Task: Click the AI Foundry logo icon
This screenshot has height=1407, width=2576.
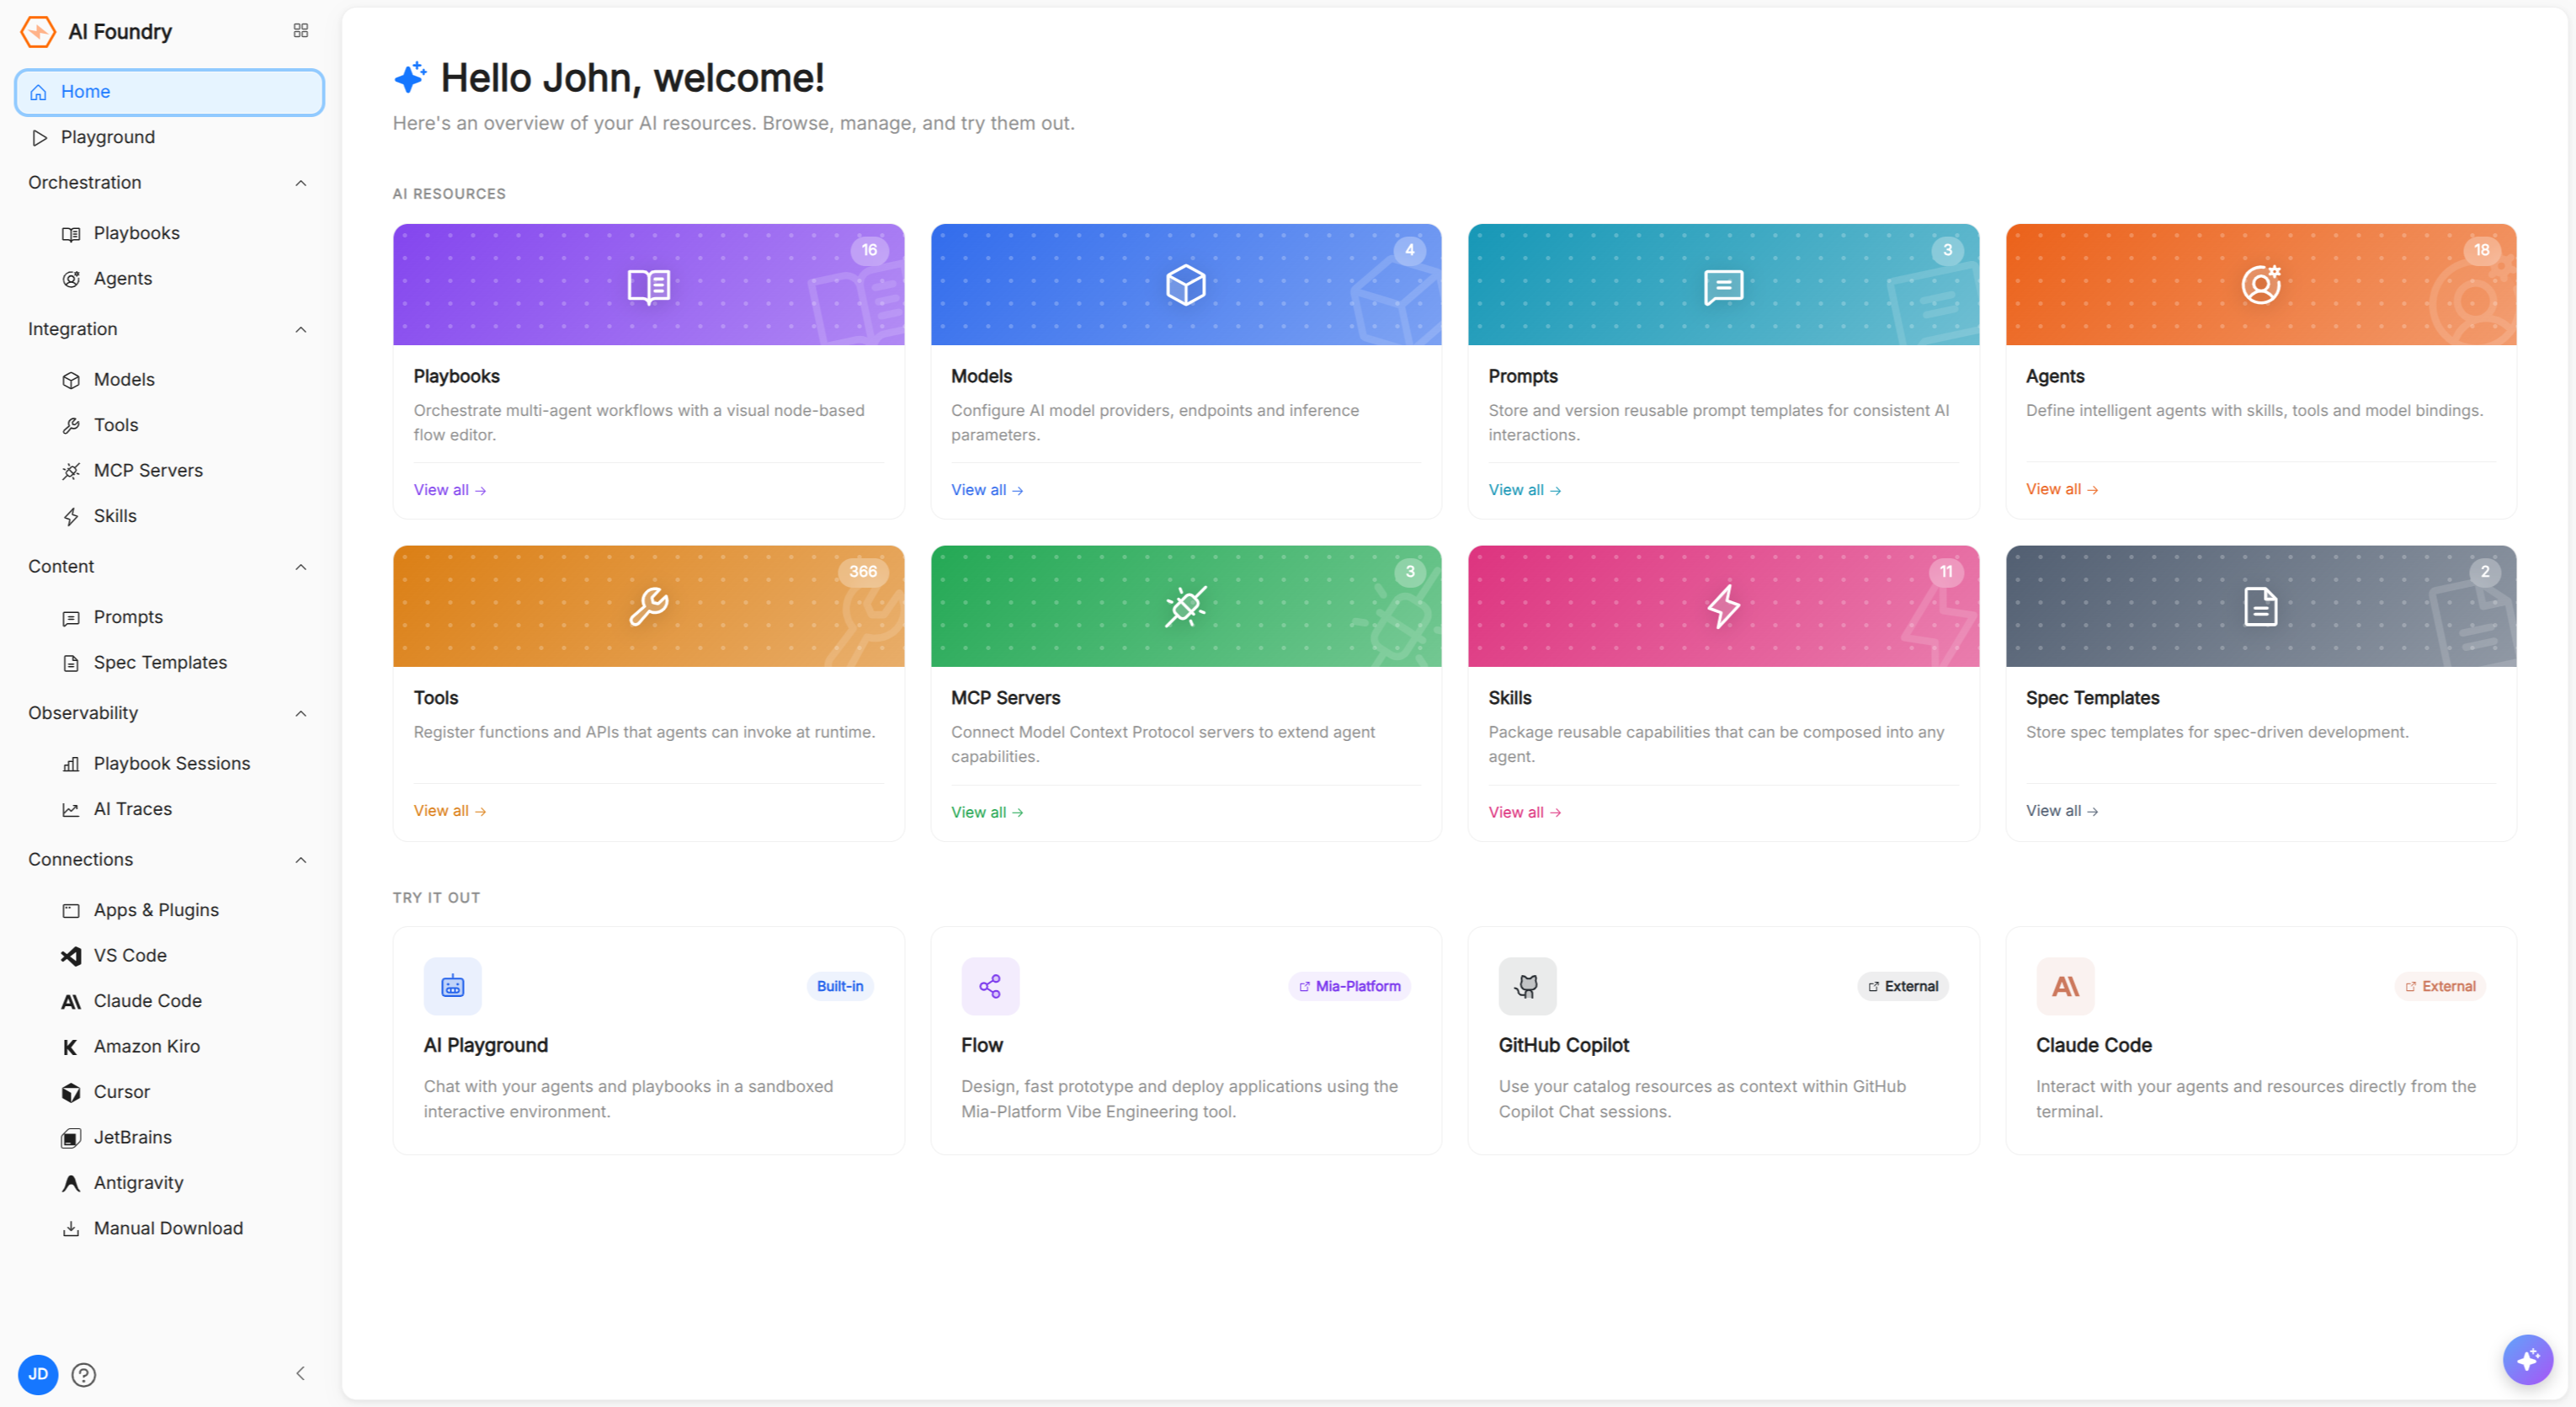Action: pyautogui.click(x=38, y=32)
